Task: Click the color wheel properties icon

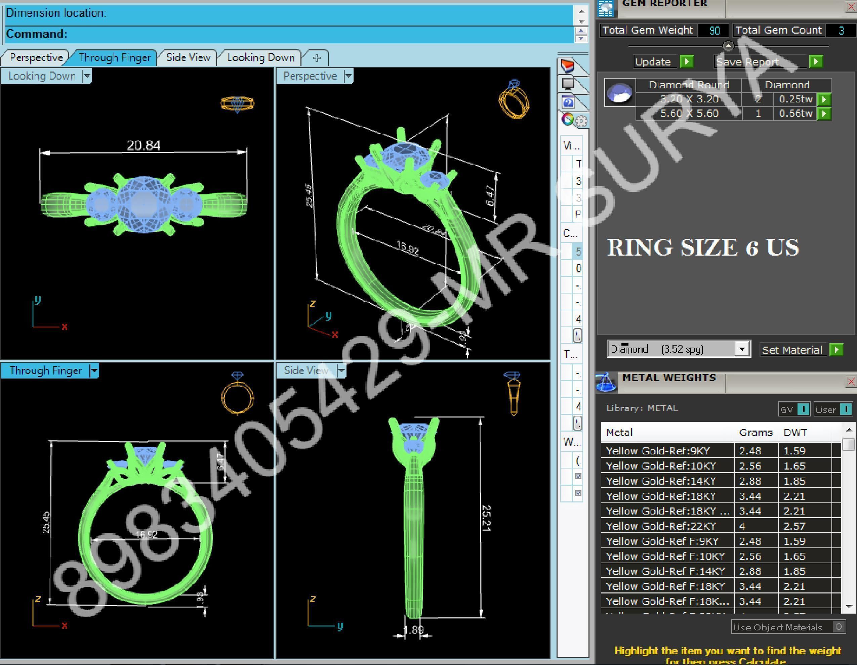Action: (x=567, y=119)
